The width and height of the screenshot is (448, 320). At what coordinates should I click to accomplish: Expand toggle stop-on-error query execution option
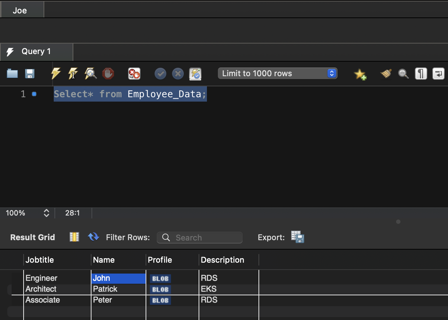coord(134,73)
